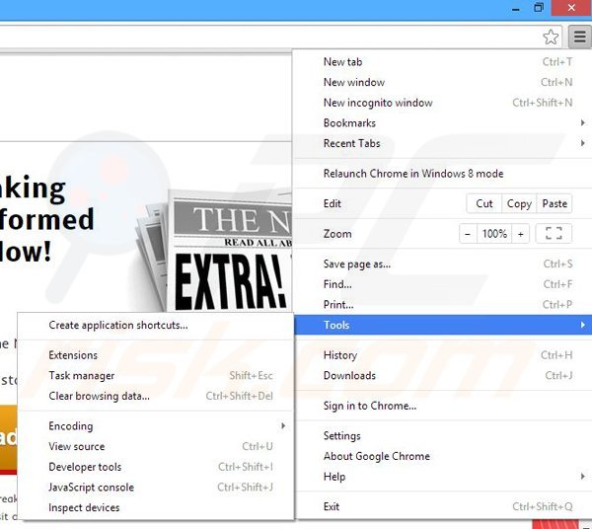Minimize the Chrome window
592x529 pixels.
tap(516, 8)
